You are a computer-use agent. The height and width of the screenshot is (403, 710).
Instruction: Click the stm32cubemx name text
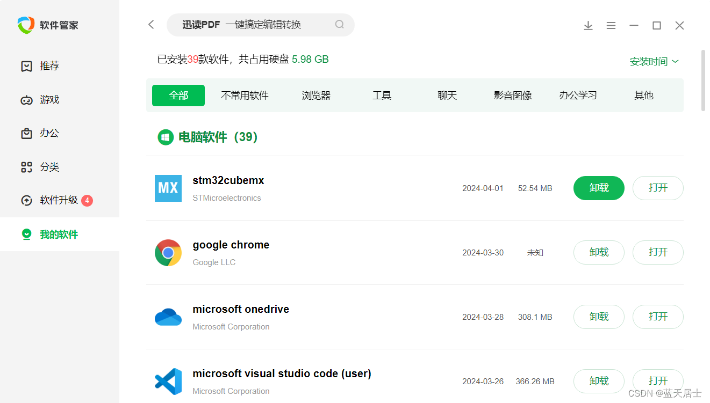228,180
